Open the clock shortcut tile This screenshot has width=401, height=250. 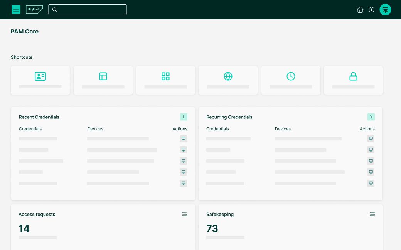291,80
